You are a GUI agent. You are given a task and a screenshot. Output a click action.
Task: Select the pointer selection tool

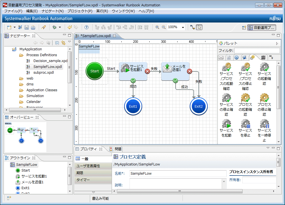coord(199,27)
